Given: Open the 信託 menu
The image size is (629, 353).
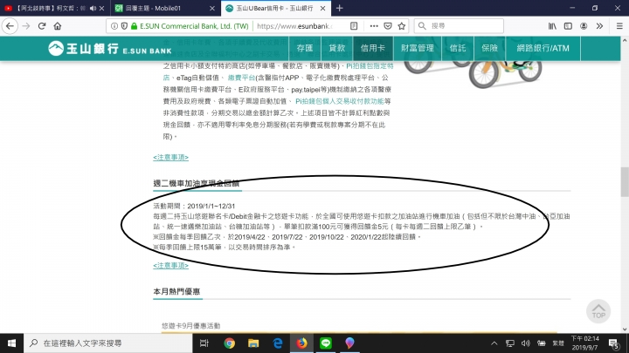Looking at the screenshot, I should 457,49.
